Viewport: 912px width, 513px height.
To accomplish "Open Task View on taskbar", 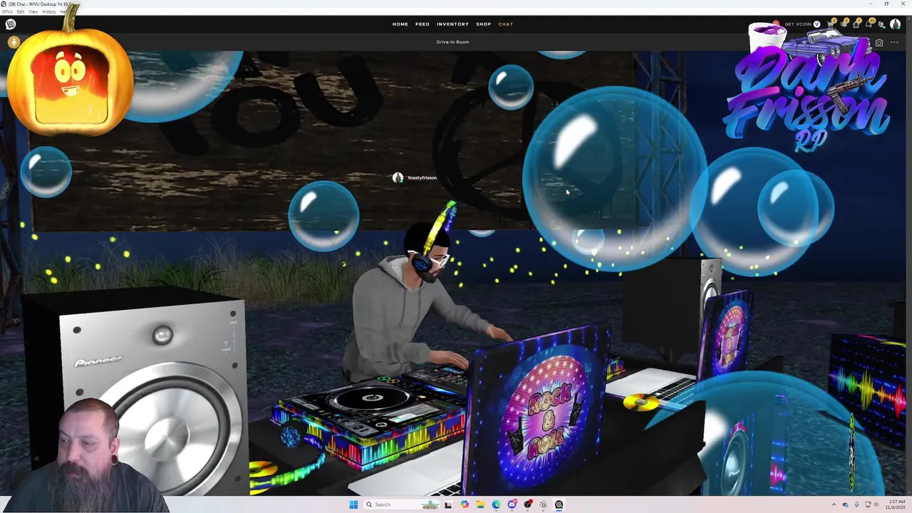I will (x=448, y=504).
